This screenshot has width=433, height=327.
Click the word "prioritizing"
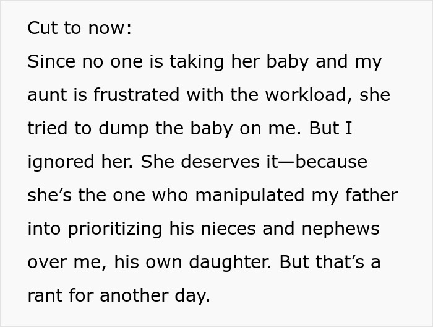[118, 229]
